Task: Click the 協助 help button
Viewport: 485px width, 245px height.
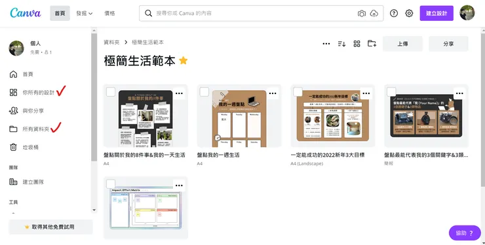Action: pyautogui.click(x=465, y=233)
